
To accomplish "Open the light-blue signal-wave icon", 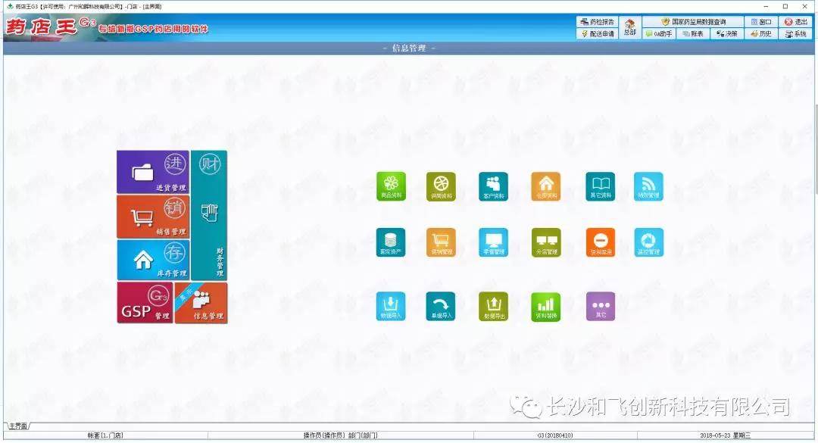I will click(x=648, y=186).
